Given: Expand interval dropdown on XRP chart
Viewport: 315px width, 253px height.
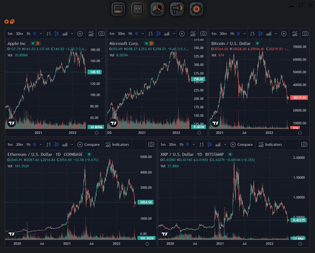Looking at the screenshot, I should click(x=193, y=145).
